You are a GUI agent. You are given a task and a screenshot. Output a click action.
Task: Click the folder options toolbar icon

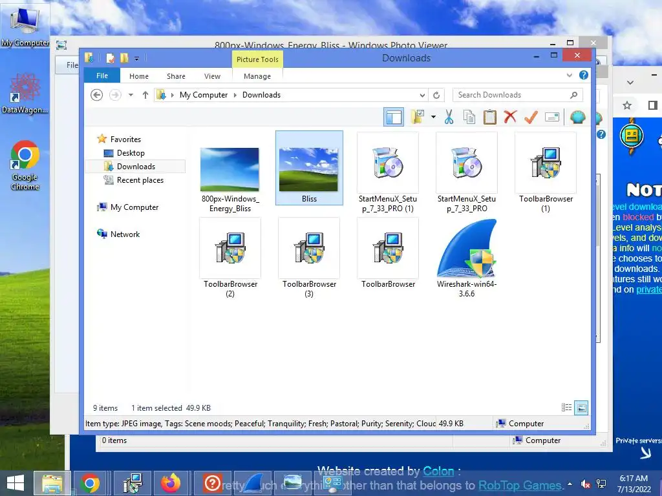(x=418, y=117)
